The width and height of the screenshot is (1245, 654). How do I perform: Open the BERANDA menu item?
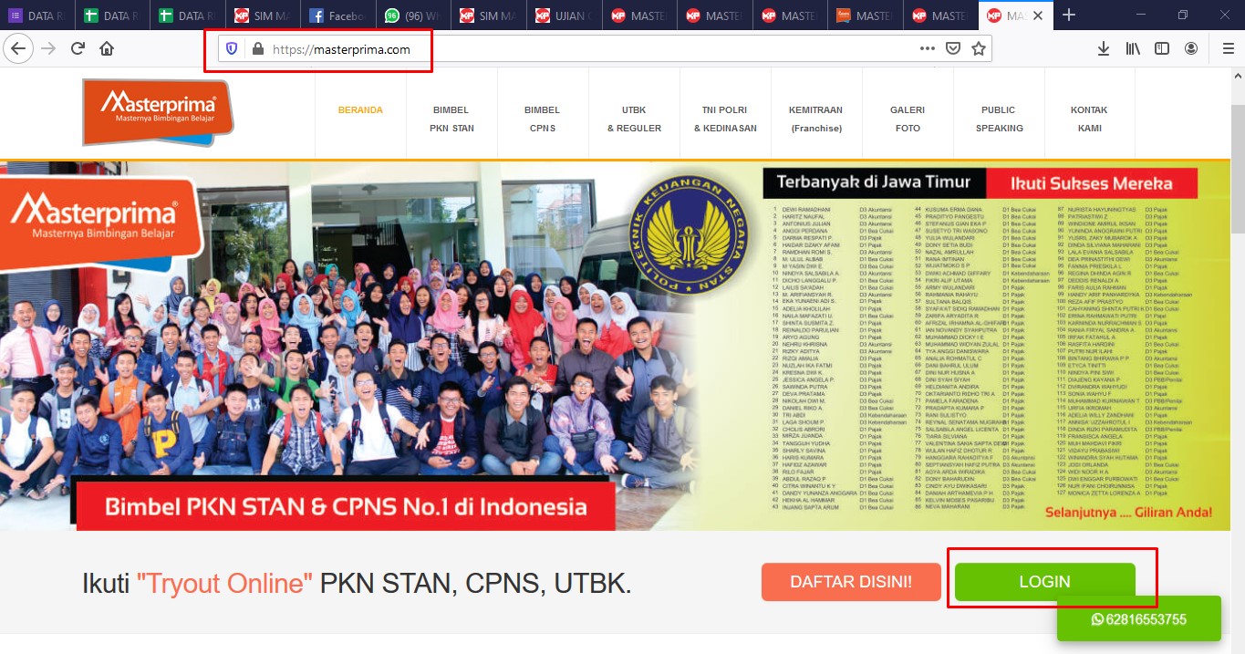(360, 110)
